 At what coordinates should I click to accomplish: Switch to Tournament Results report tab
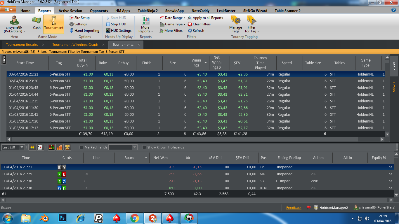[22, 45]
